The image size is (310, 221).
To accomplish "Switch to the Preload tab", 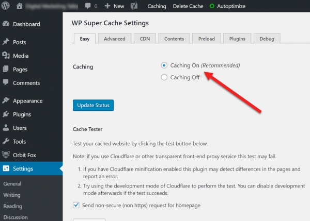I will pos(206,39).
